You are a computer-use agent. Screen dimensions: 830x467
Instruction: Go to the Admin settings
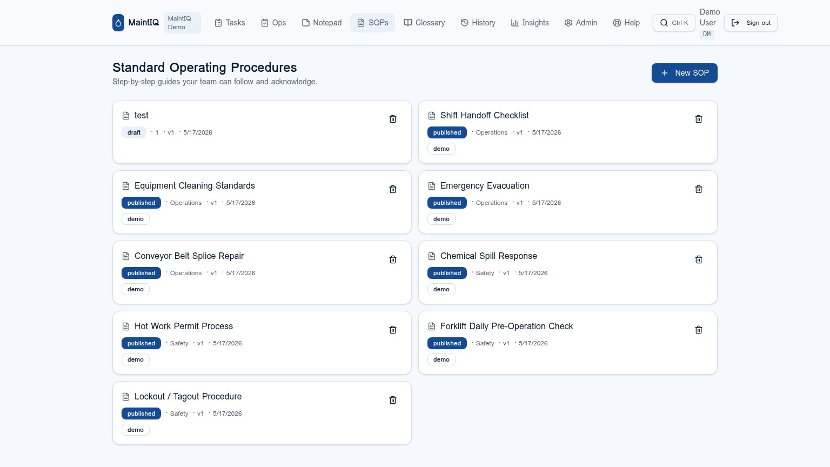(x=581, y=23)
